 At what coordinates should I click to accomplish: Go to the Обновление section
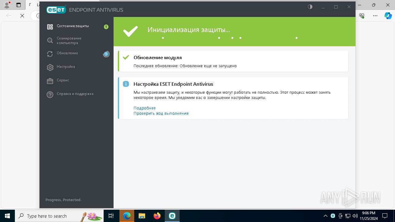[67, 53]
